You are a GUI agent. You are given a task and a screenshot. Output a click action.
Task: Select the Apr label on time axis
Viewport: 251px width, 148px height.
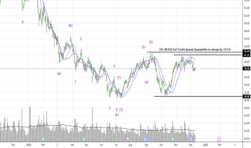coord(72,145)
